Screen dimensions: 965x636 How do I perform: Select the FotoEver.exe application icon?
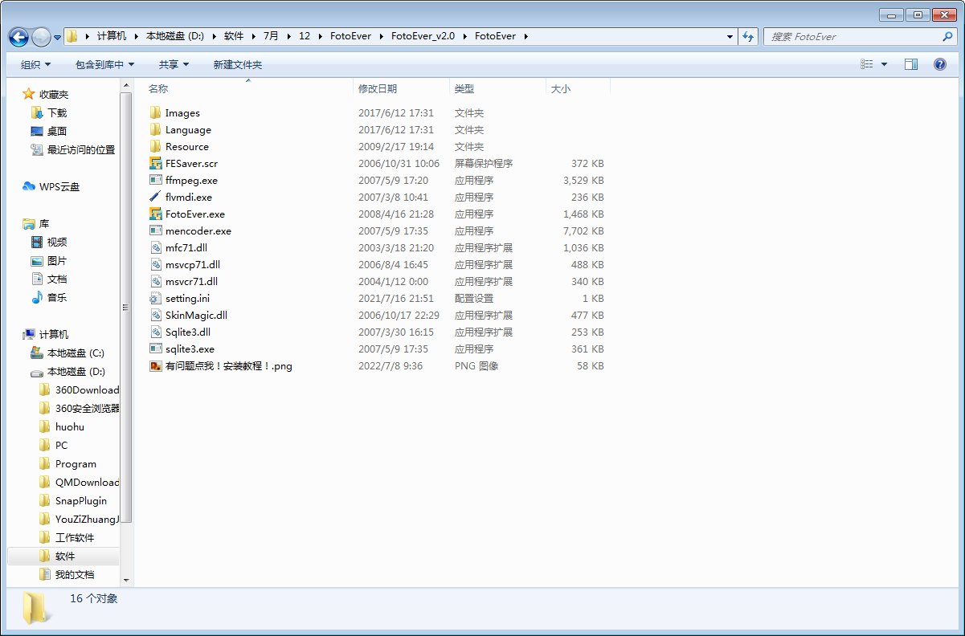(156, 214)
